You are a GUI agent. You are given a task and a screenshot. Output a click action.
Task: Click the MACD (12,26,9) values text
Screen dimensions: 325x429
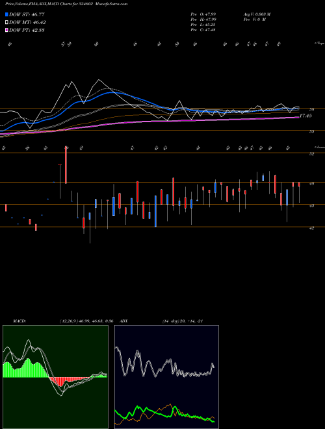click(x=86, y=321)
